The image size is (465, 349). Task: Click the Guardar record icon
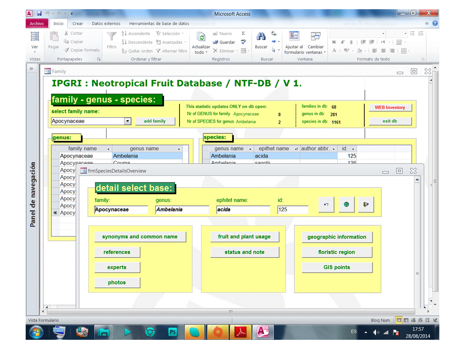coord(215,42)
